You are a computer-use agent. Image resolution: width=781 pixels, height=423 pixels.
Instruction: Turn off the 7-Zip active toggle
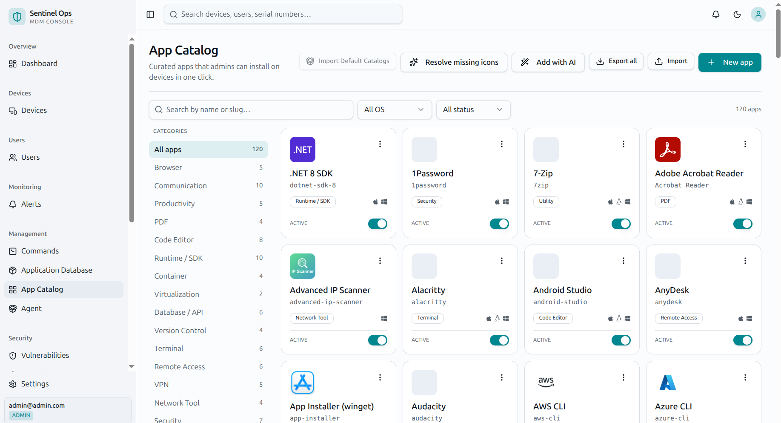621,224
